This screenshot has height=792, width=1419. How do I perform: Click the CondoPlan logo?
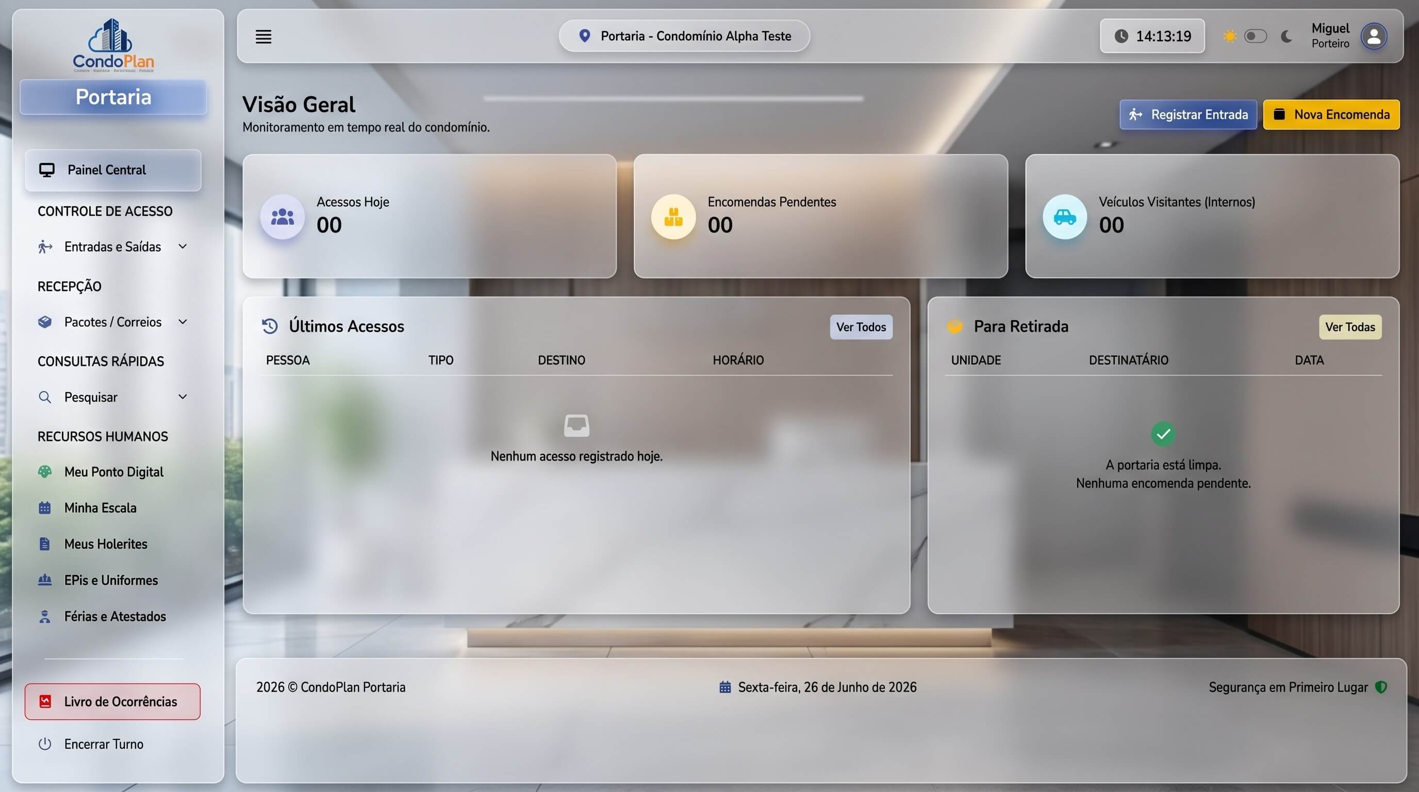point(113,45)
